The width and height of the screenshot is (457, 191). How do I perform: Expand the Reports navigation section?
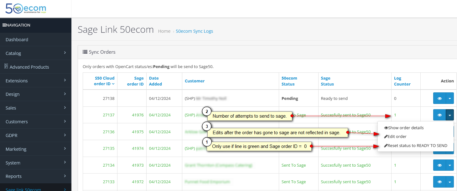[x=36, y=176]
